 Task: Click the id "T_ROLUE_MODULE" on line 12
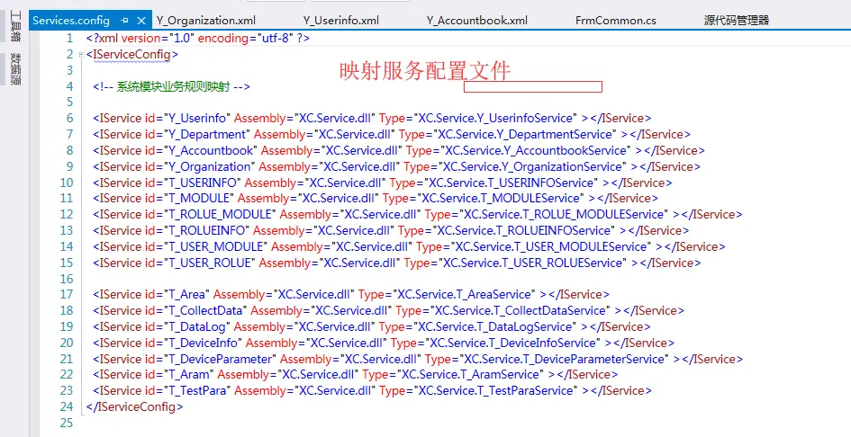tap(220, 215)
